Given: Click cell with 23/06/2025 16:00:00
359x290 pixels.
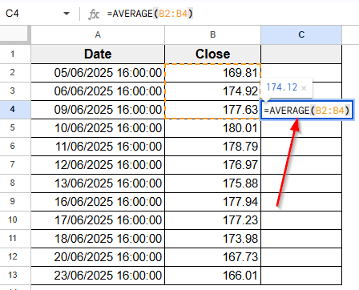Looking at the screenshot, I should pyautogui.click(x=98, y=276).
